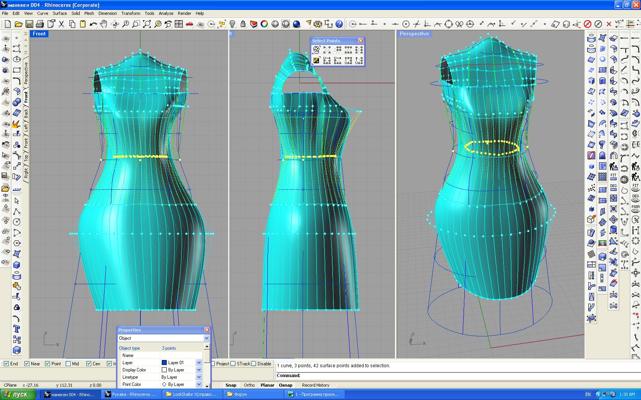Select the Pan view hand tool
The height and width of the screenshot is (400, 641).
tap(104, 24)
